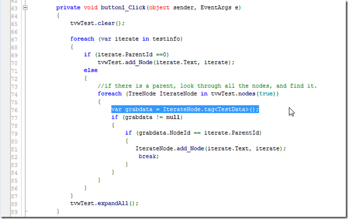Click 'tvwTest.clear();' line

[x=97, y=23]
